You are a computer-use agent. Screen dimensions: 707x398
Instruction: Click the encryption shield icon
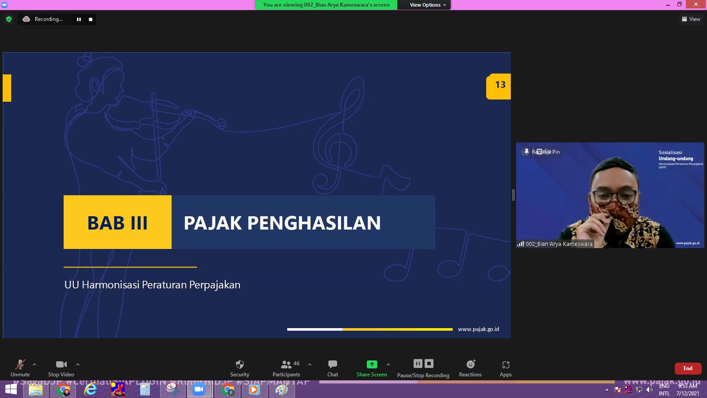(9, 19)
